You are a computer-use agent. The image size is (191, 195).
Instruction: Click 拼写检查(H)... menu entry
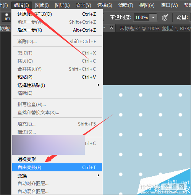point(57,105)
